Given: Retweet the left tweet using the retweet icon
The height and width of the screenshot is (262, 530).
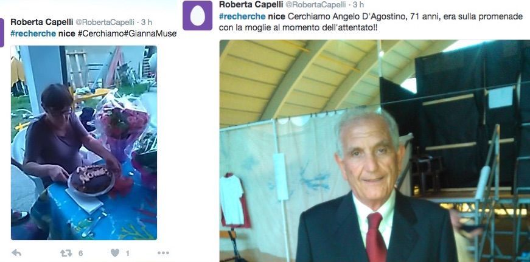Looking at the screenshot, I should pyautogui.click(x=66, y=253).
